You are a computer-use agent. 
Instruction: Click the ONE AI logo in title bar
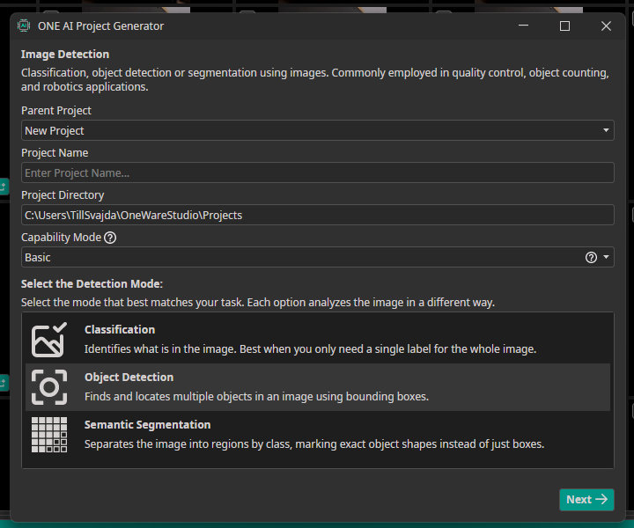coord(24,26)
